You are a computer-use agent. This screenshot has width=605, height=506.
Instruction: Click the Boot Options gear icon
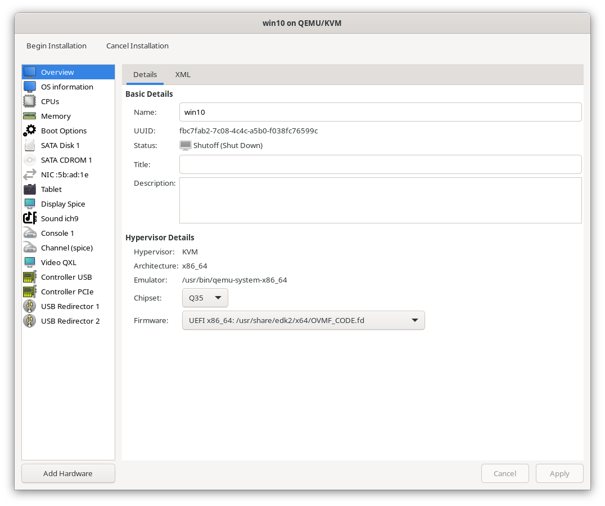coord(30,131)
